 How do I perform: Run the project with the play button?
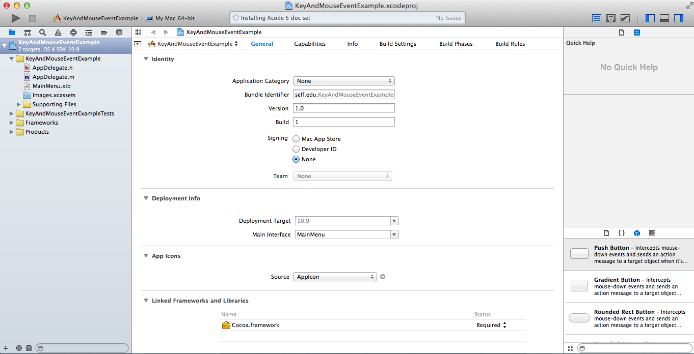point(15,18)
